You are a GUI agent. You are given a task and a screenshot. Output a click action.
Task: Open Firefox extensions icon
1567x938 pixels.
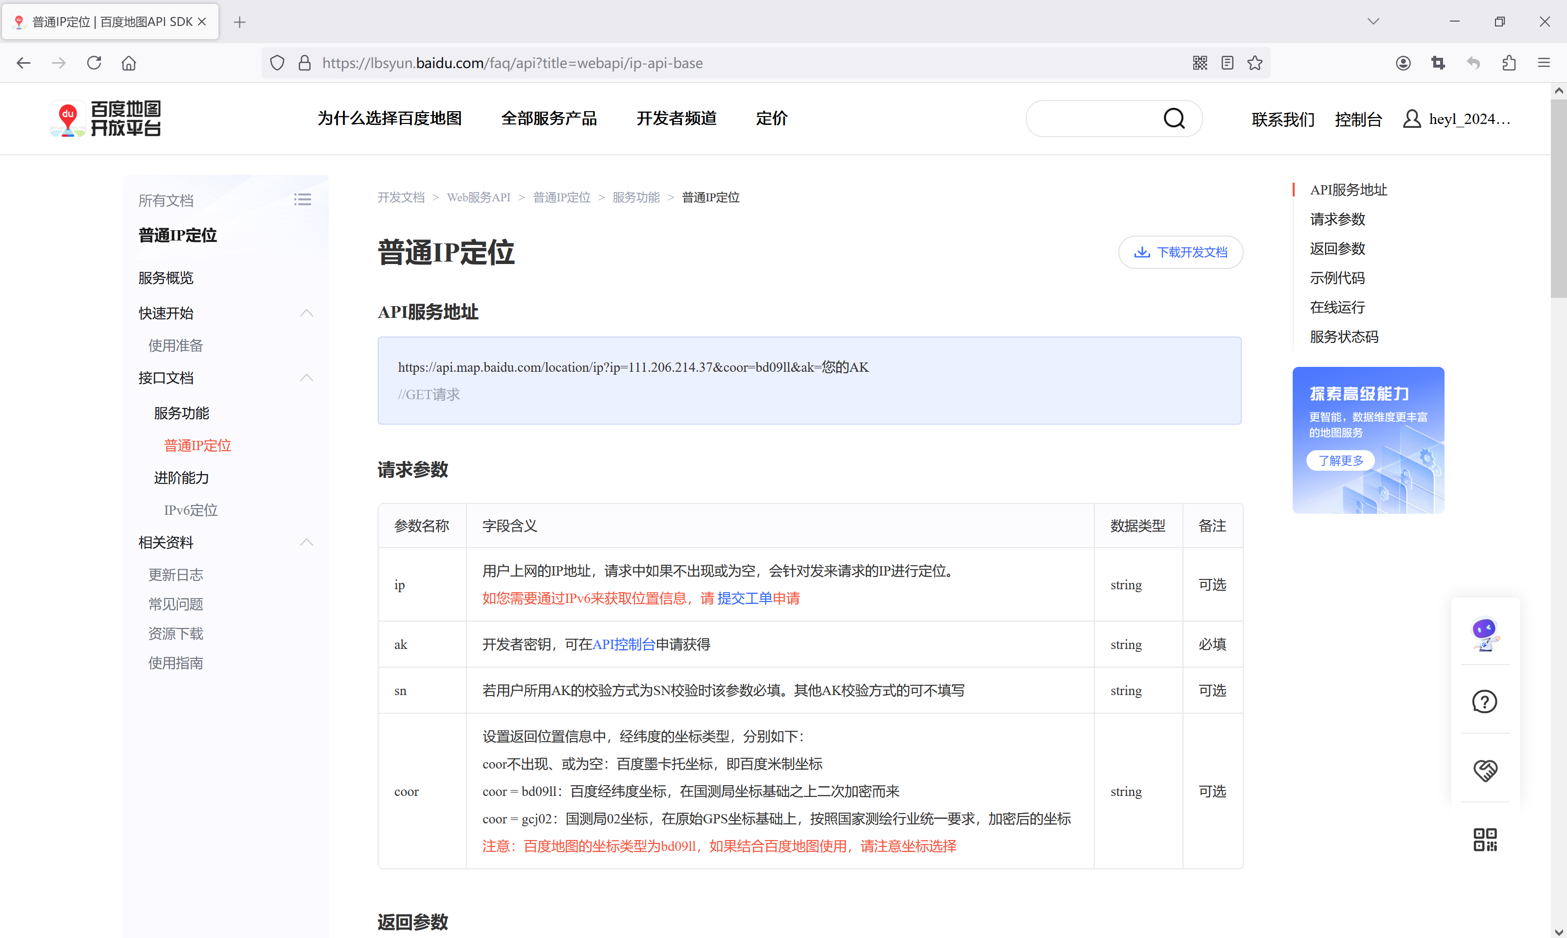(1509, 63)
